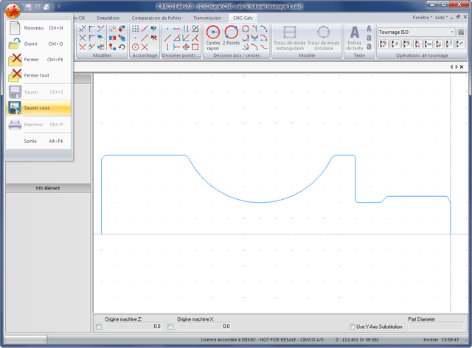This screenshot has height=348, width=472.
Task: Open the Fenêtre dropdown menu
Action: click(422, 18)
